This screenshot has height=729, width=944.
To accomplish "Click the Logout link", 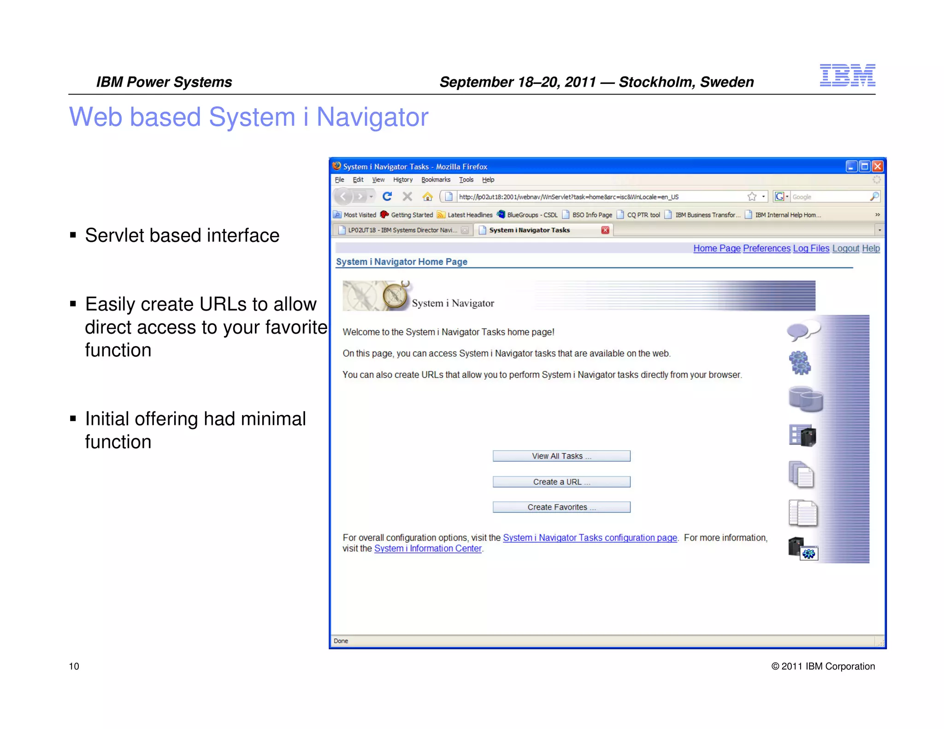I will coord(846,248).
